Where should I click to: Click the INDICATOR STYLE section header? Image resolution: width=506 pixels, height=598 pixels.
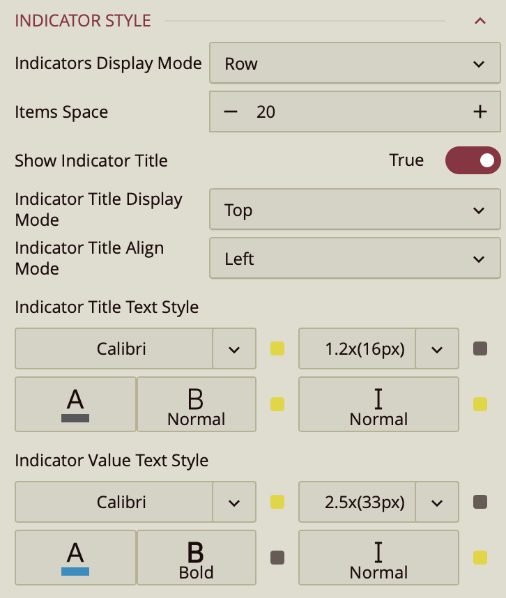tap(83, 21)
